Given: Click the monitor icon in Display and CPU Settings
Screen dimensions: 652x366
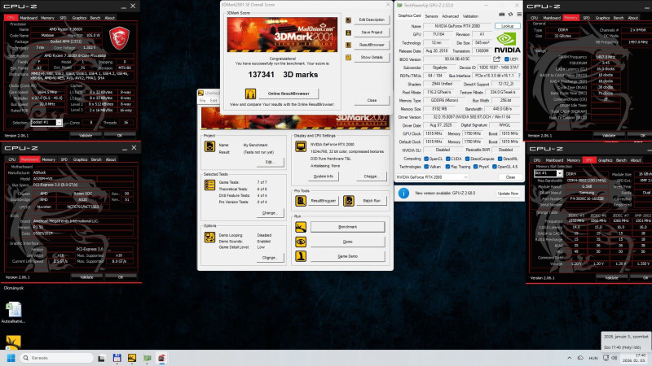Looking at the screenshot, I should [301, 146].
